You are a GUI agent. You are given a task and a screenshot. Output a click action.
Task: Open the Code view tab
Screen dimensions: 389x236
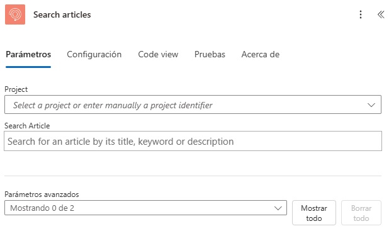[x=158, y=54]
